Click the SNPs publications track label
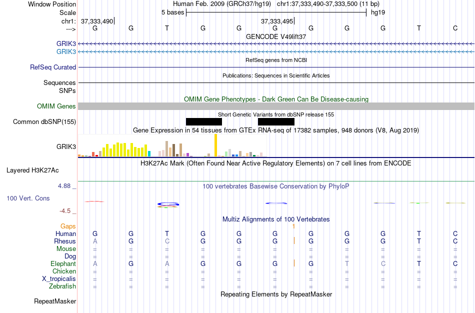Screen dimensions: 475x313 [67, 90]
